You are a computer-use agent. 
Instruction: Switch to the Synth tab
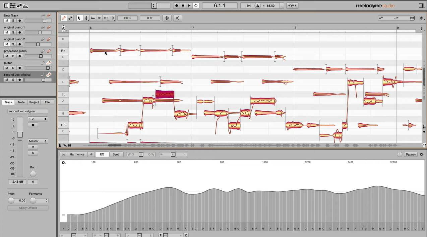pos(116,154)
